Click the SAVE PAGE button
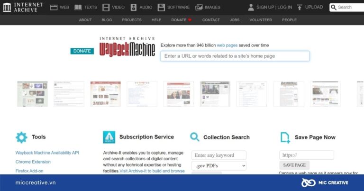 coord(294,165)
